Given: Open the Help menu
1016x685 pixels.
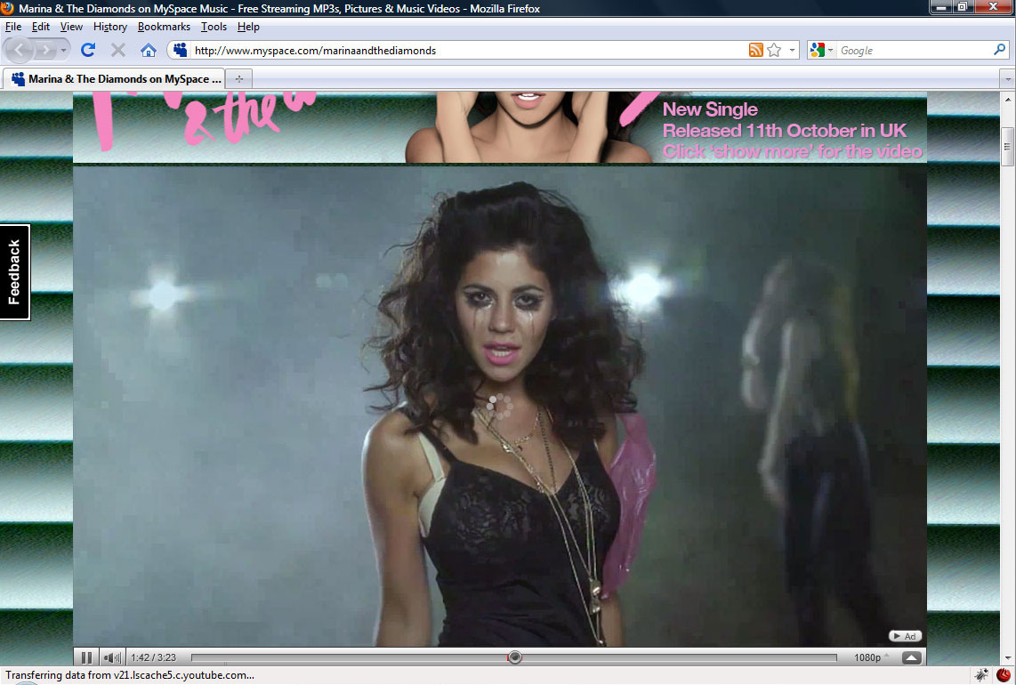Looking at the screenshot, I should (x=248, y=27).
